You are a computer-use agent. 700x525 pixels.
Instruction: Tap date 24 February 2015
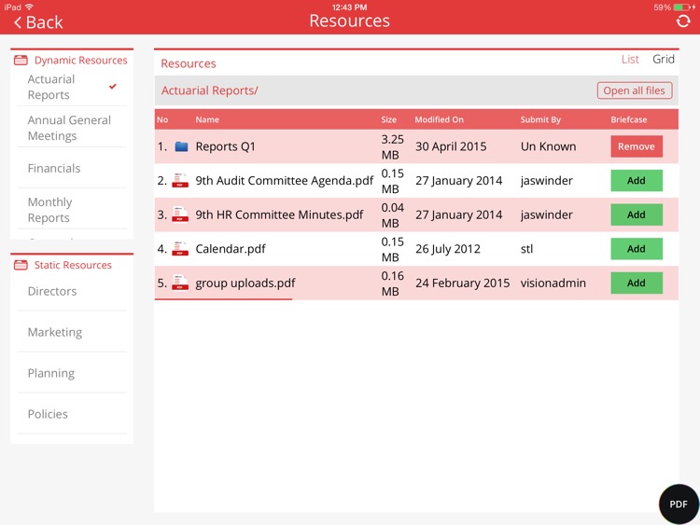coord(463,283)
